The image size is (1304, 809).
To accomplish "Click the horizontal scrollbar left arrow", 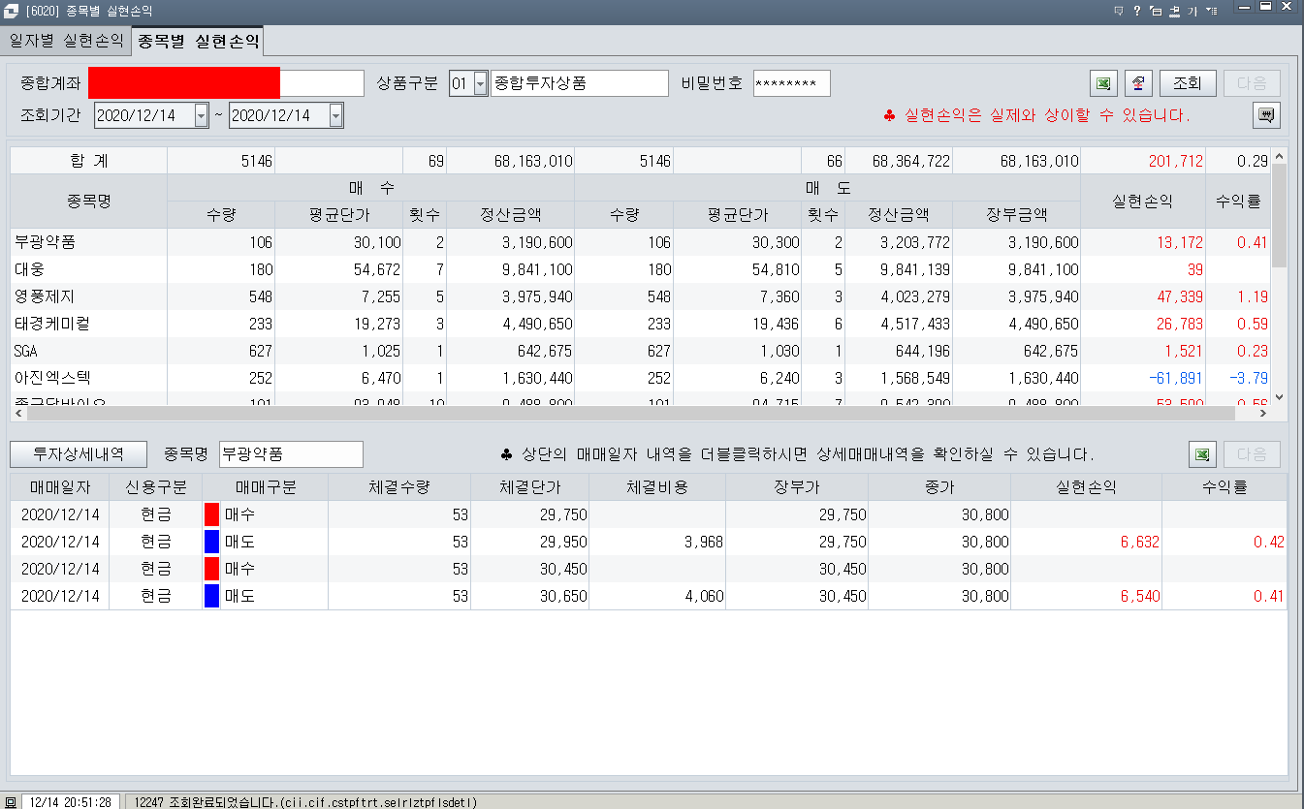I will pos(18,413).
